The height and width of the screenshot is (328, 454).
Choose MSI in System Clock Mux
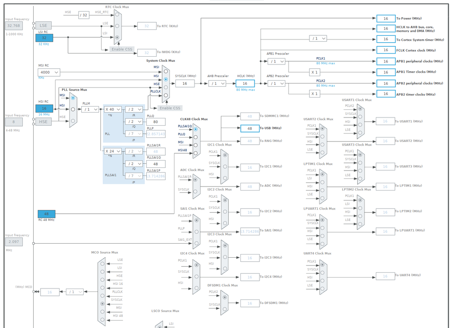click(165, 71)
